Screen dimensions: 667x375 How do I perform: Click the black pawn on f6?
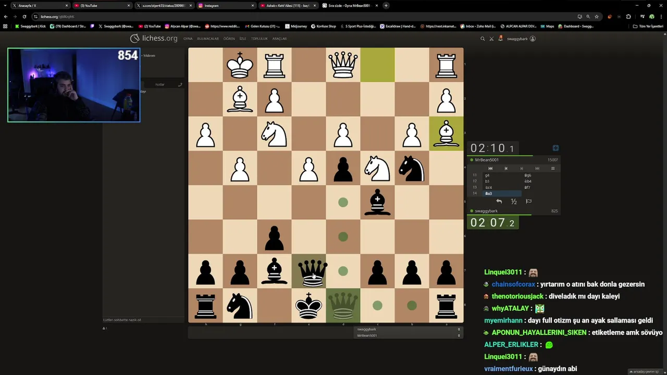coord(274,237)
